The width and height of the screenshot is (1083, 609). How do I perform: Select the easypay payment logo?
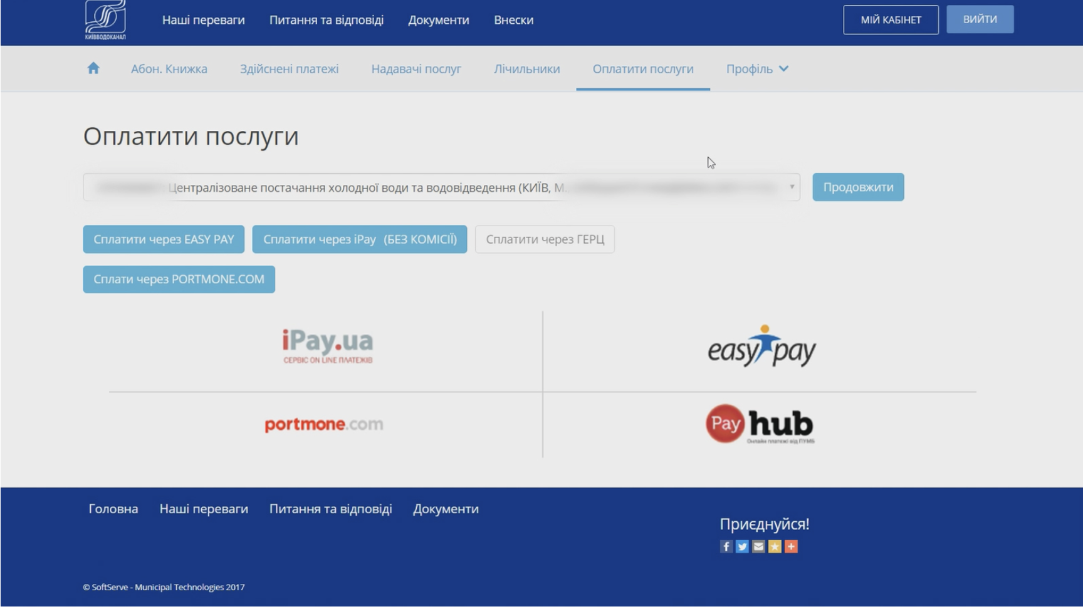point(761,346)
